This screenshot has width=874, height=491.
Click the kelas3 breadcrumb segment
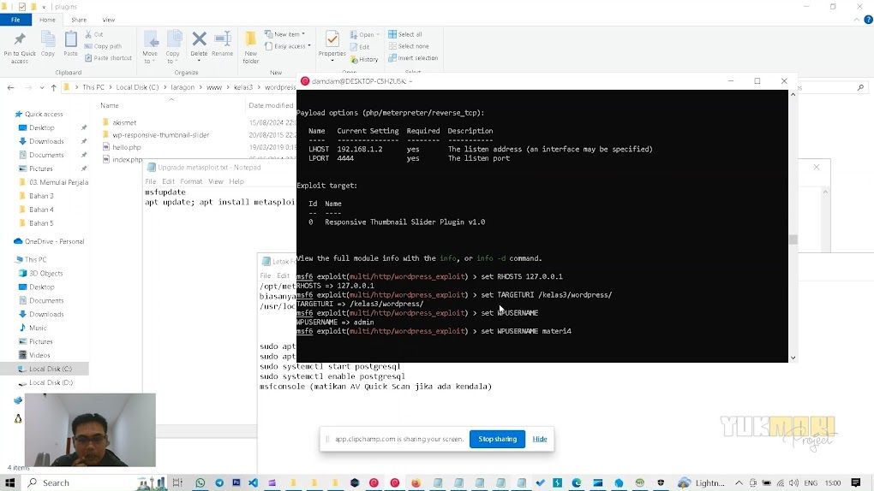coord(243,87)
